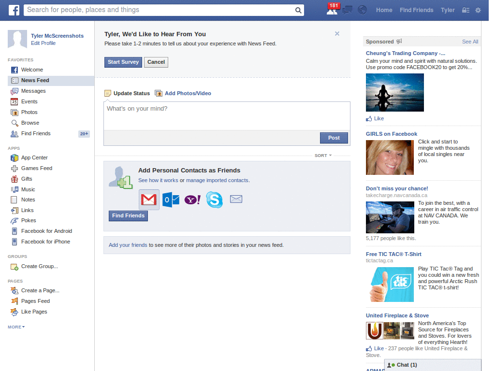Click the blue Find Friends button

coord(128,216)
